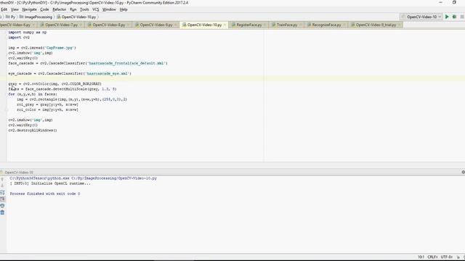The height and width of the screenshot is (261, 465).
Task: Close the OpenCV-Video-10.py tab
Action: 225,25
